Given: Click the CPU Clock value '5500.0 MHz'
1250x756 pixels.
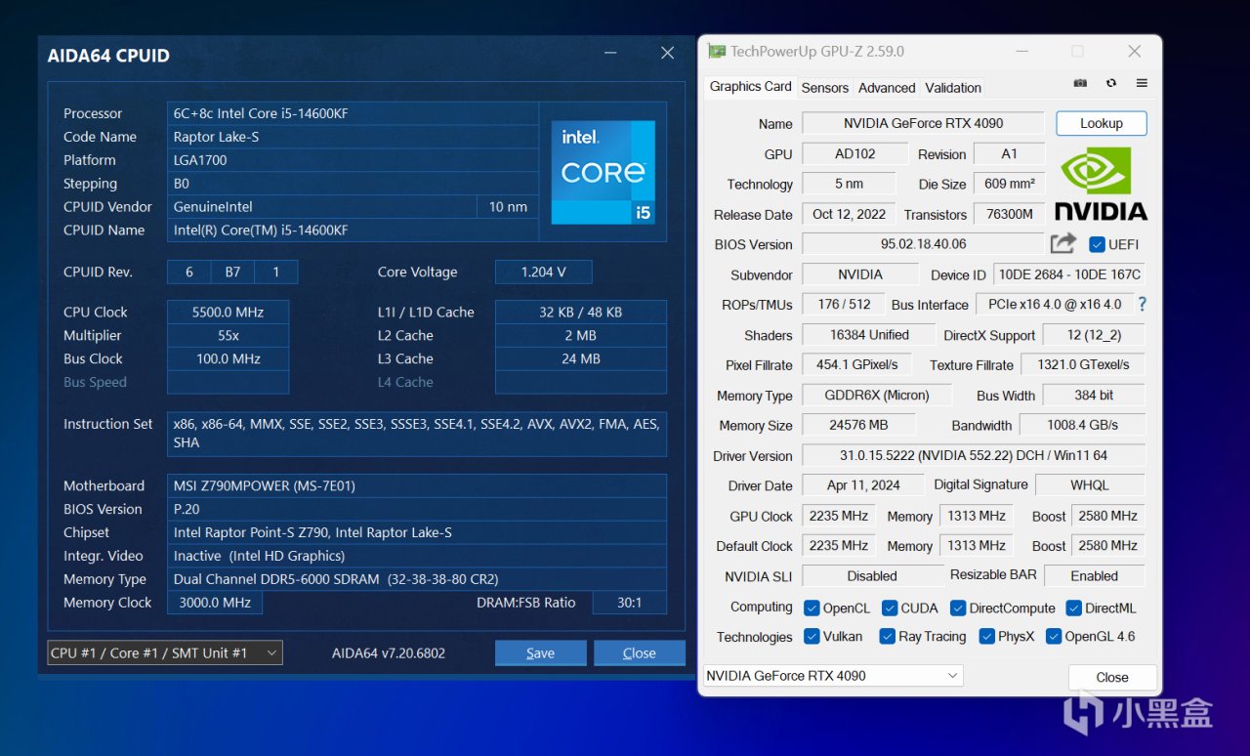Looking at the screenshot, I should (229, 313).
